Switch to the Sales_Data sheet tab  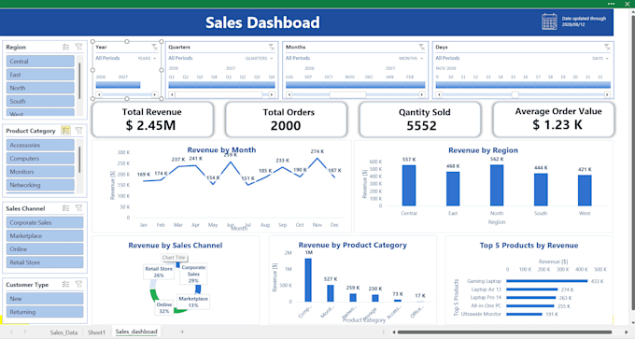coord(63,332)
